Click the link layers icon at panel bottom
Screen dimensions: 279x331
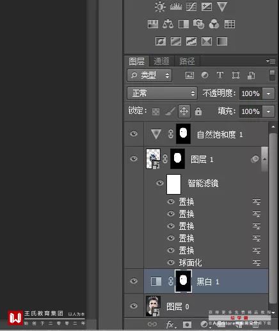point(152,325)
